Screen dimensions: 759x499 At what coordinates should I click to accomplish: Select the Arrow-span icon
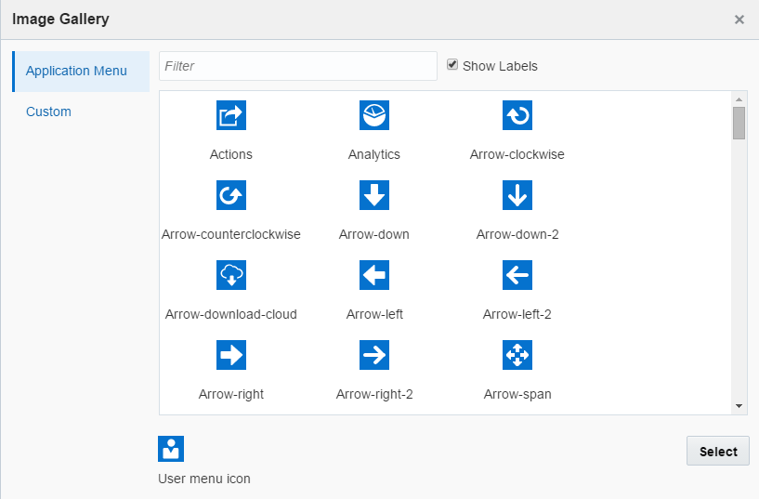(x=517, y=355)
